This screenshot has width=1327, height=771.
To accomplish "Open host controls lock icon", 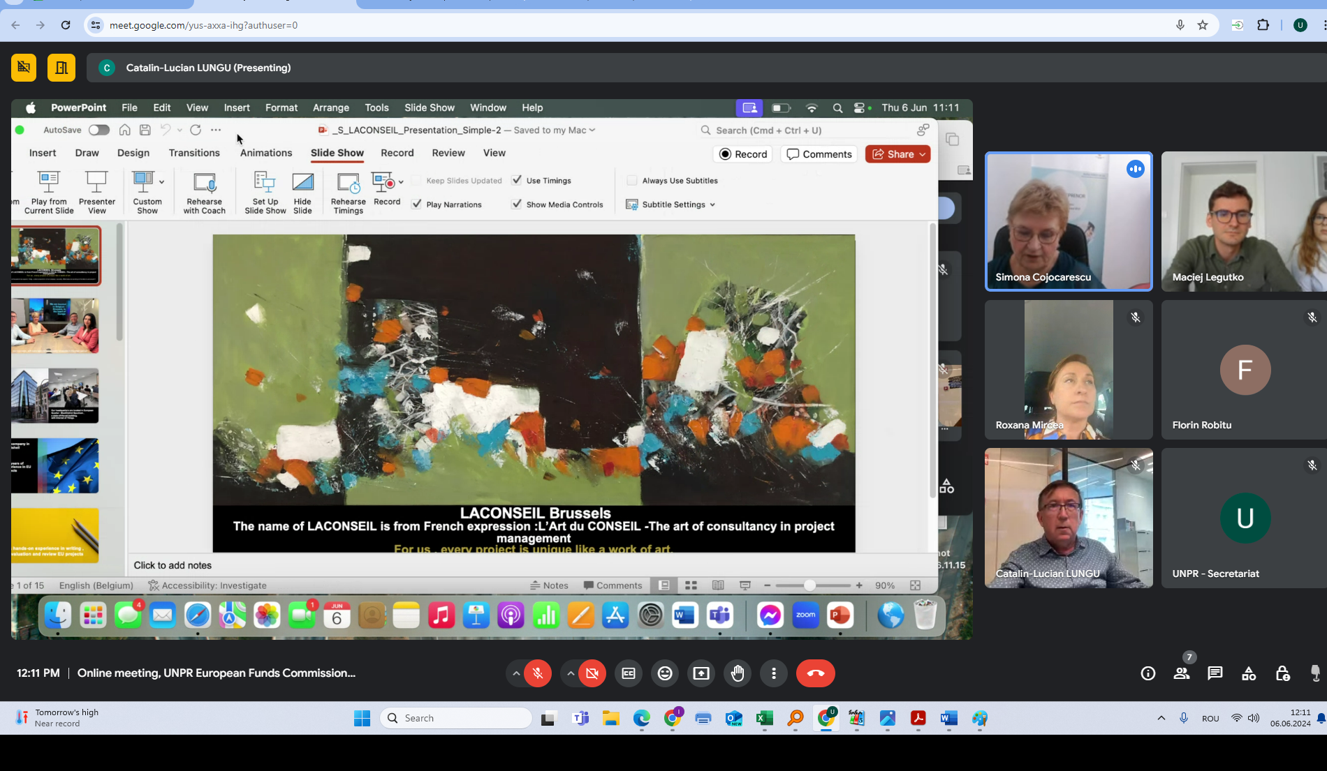I will 1282,673.
